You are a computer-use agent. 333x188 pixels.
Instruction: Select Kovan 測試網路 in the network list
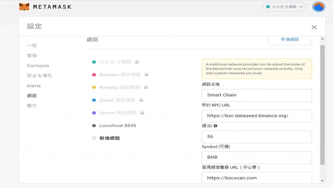pyautogui.click(x=118, y=112)
